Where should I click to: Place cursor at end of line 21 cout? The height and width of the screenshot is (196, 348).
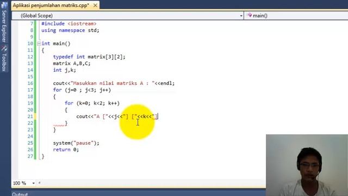pos(158,117)
